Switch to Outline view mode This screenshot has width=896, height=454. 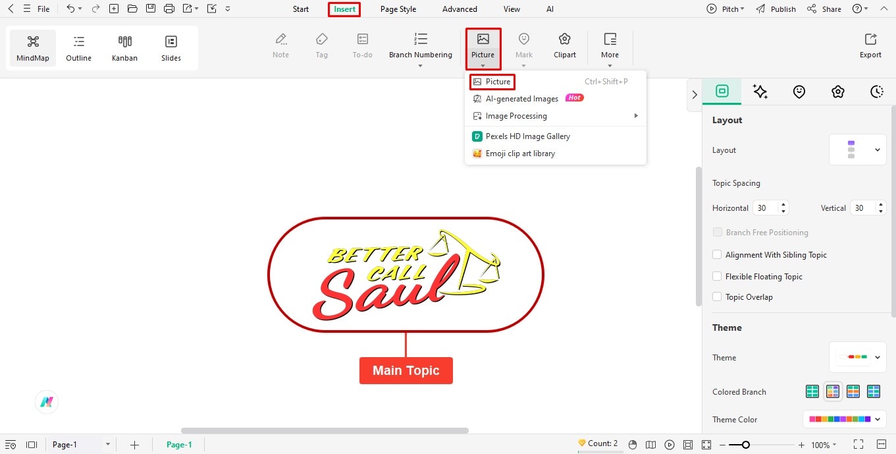coord(79,48)
